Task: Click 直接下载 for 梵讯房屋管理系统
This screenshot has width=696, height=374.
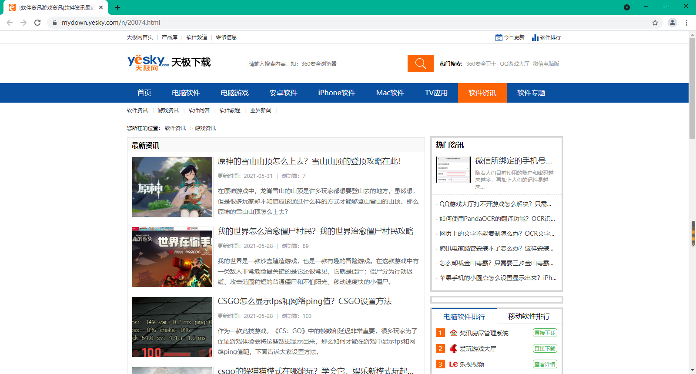Action: (545, 333)
